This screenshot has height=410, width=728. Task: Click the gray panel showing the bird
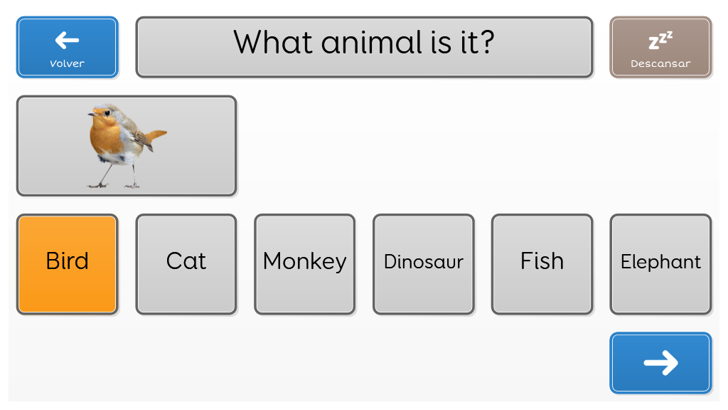127,146
